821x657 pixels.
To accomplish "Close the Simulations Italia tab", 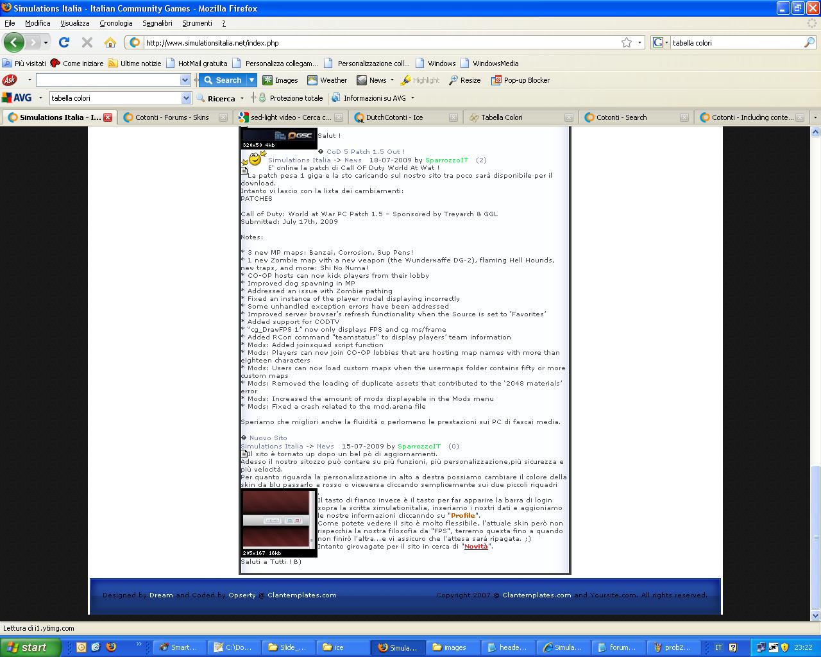I will [108, 117].
